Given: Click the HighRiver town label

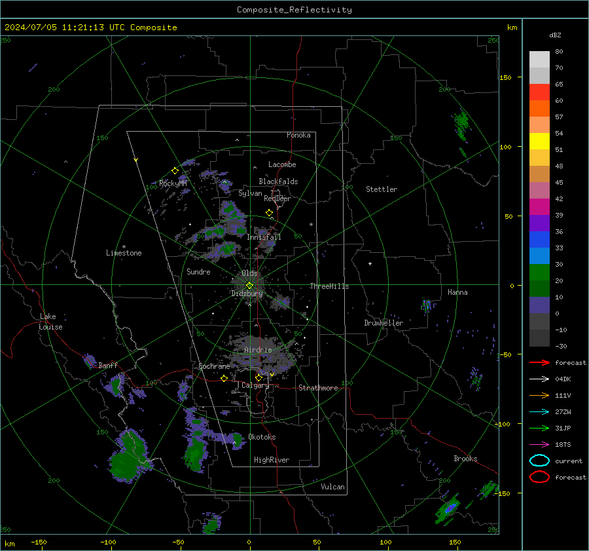Looking at the screenshot, I should [272, 460].
